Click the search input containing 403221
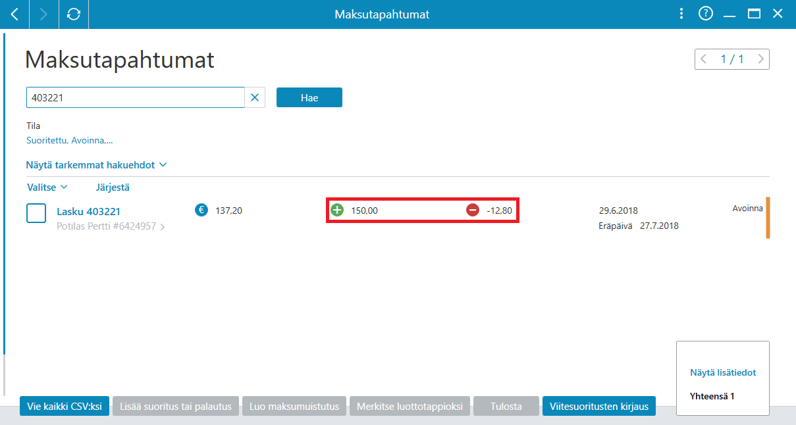This screenshot has height=425, width=796. pos(135,97)
